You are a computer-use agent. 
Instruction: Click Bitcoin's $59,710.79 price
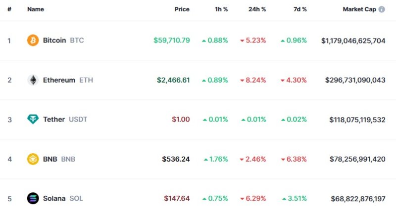[x=172, y=40]
